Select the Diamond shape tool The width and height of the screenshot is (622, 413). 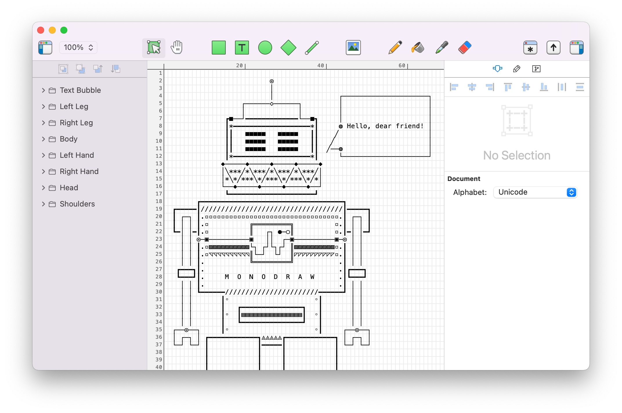click(288, 48)
